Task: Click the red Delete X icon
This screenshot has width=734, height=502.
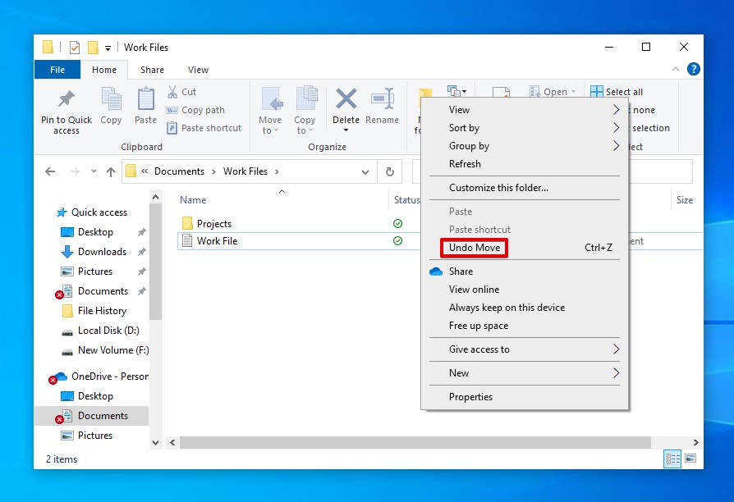Action: coord(346,99)
